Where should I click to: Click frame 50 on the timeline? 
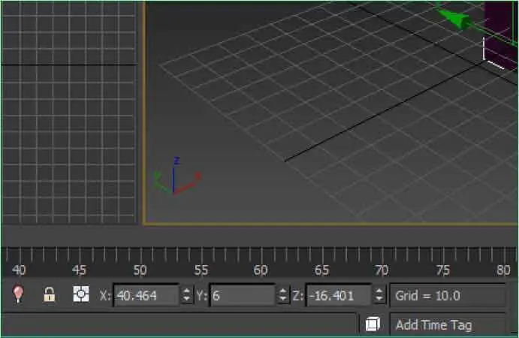tap(140, 270)
